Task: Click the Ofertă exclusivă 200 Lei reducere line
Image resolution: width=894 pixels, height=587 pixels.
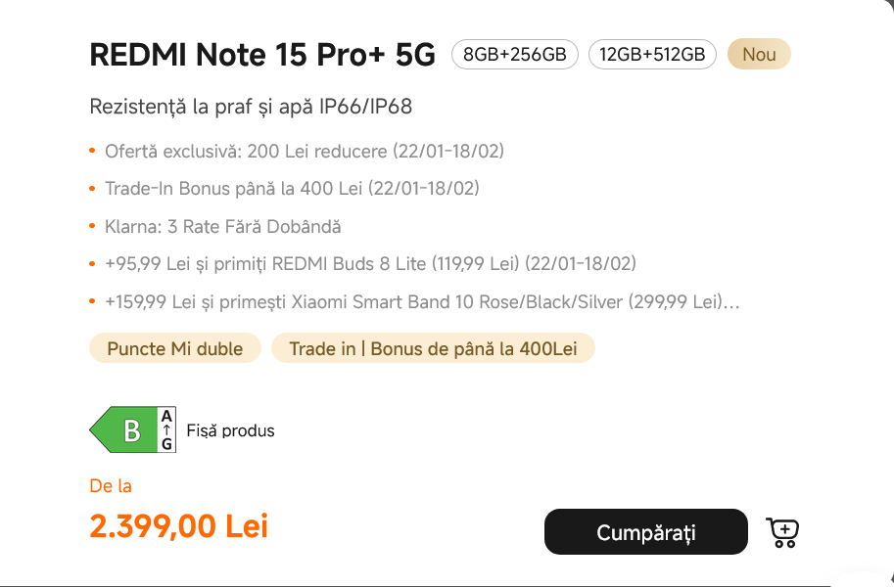Action: (305, 152)
